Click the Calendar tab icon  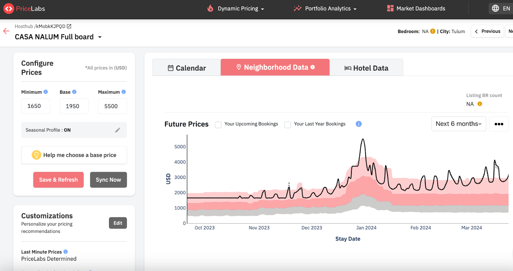coord(171,68)
